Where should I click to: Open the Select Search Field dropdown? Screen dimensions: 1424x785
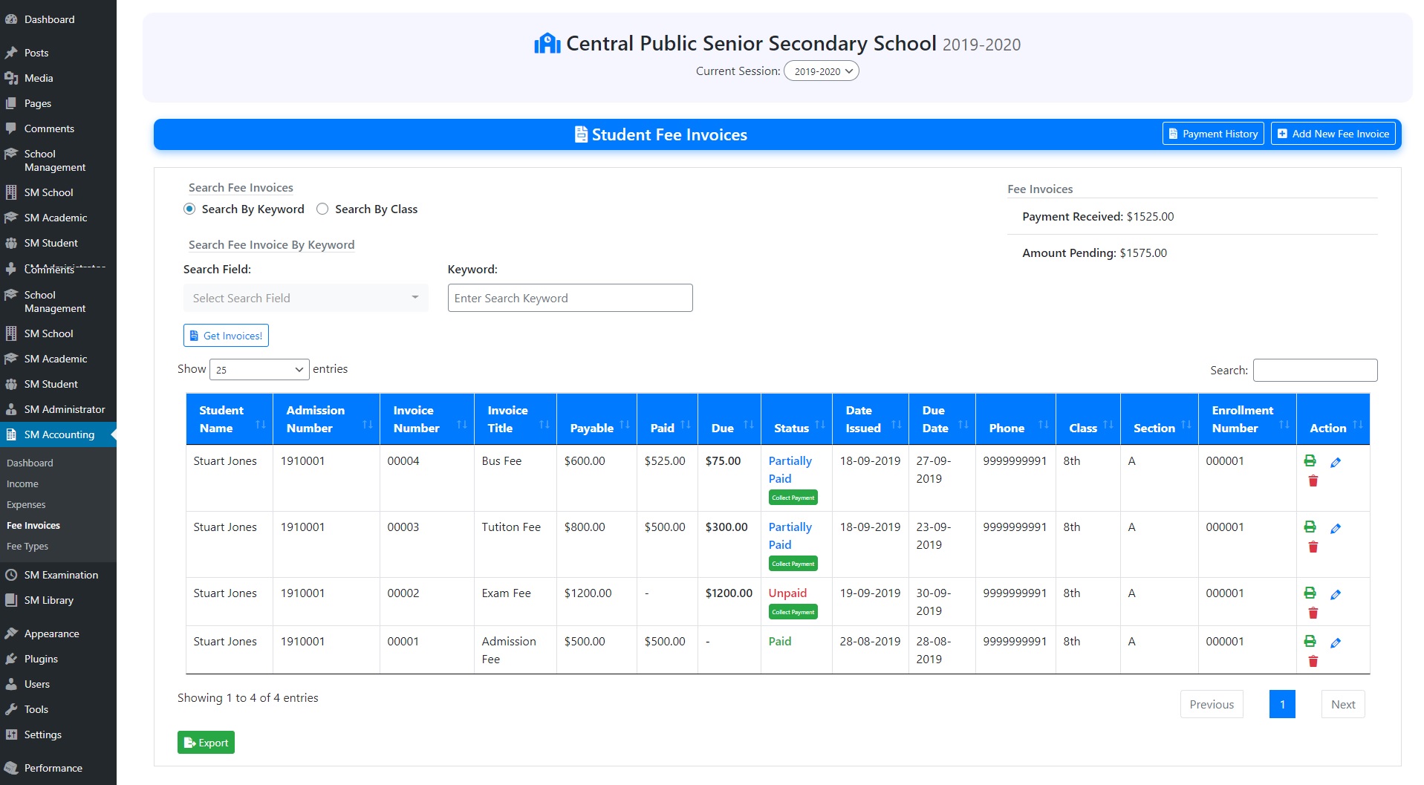pyautogui.click(x=305, y=298)
